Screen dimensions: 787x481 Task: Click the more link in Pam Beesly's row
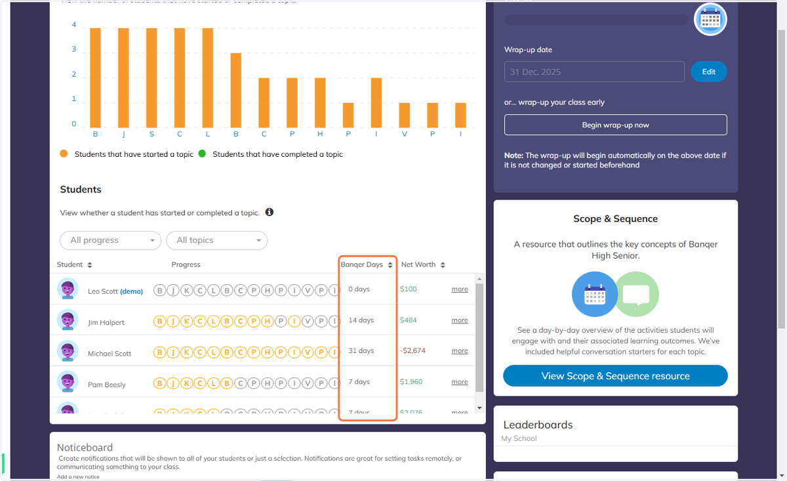tap(460, 381)
